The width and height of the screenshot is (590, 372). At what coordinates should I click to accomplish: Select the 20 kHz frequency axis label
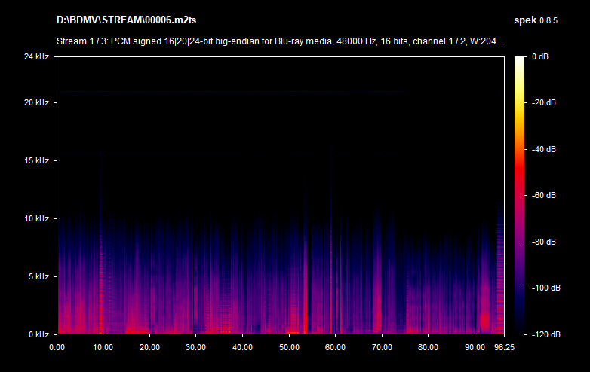36,103
